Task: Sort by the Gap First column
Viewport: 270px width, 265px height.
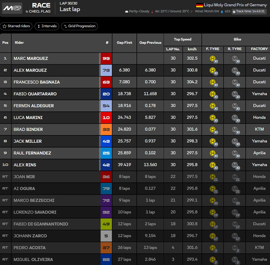Action: point(124,43)
